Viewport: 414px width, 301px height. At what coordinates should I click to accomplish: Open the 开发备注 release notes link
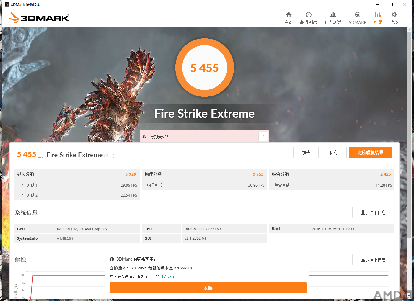(x=168, y=277)
